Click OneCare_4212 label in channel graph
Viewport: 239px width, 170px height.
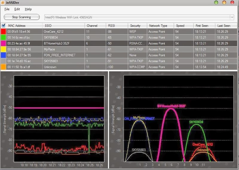[x=203, y=144]
